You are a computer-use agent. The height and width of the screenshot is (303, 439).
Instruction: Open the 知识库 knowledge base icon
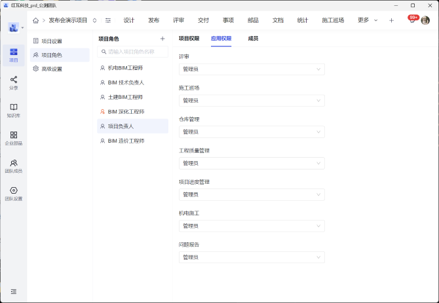[14, 109]
